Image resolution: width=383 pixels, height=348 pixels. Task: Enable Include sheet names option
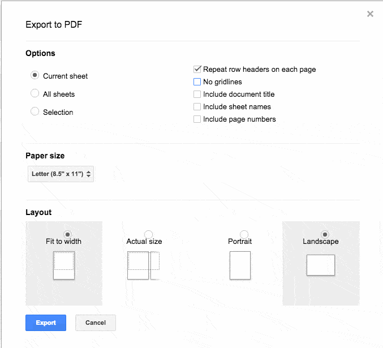pyautogui.click(x=197, y=106)
